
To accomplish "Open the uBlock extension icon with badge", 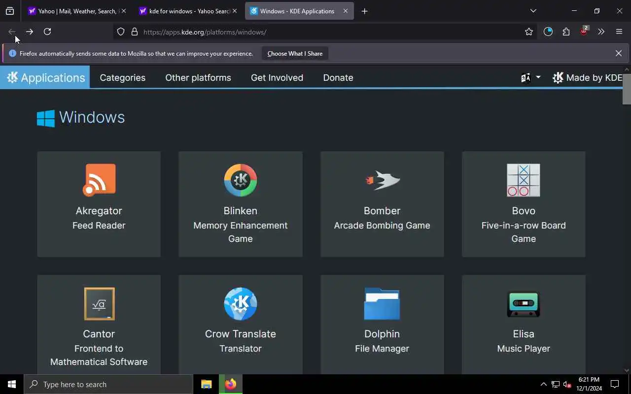I will (x=584, y=31).
